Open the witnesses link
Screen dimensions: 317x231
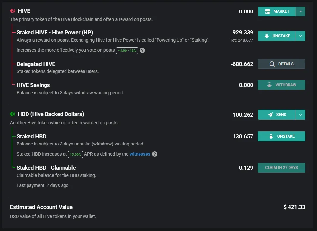click(x=140, y=154)
